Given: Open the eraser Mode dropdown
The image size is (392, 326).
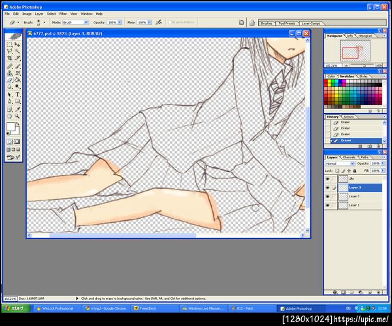Looking at the screenshot, I should tap(86, 22).
